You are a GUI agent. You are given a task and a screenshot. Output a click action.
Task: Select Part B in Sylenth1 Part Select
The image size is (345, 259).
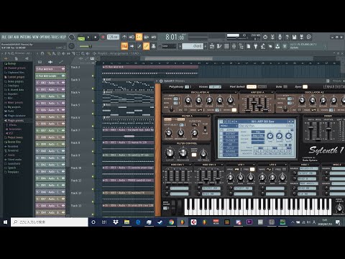(262, 86)
